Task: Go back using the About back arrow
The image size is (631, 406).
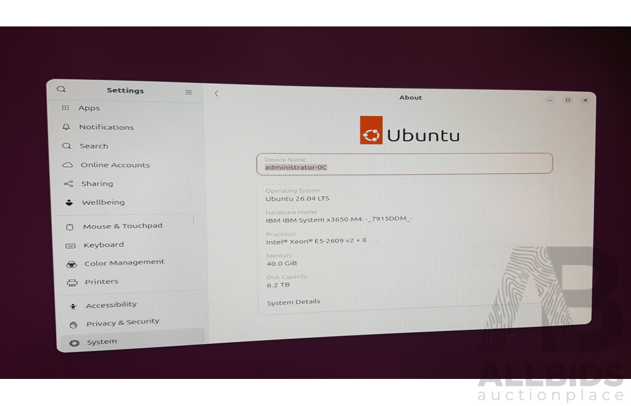Action: pos(216,94)
